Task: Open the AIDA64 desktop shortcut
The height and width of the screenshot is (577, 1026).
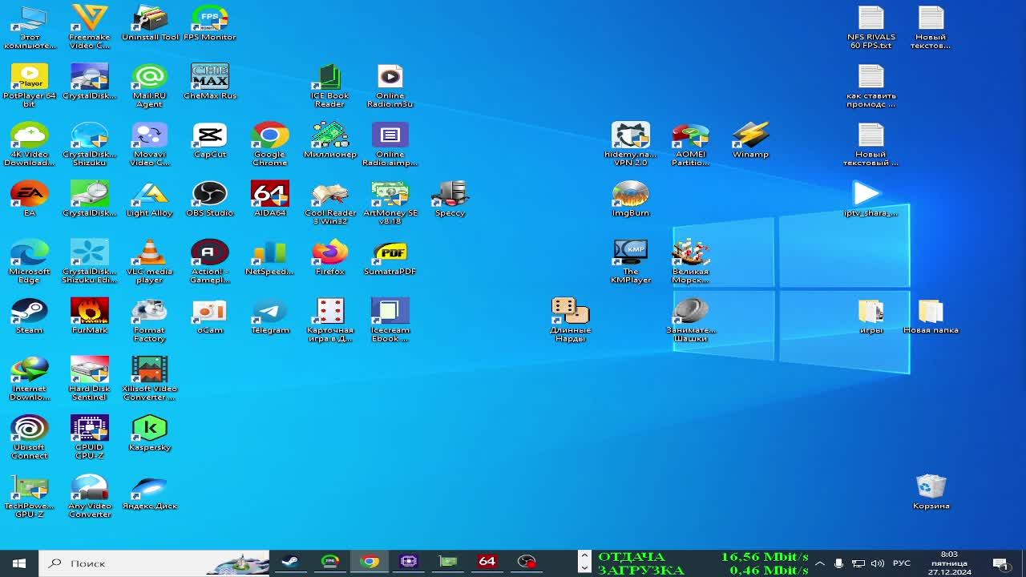Action: 270,199
